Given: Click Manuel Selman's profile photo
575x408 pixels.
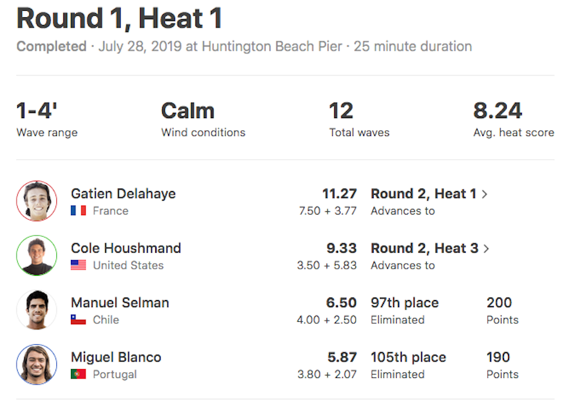Looking at the screenshot, I should click(x=36, y=310).
